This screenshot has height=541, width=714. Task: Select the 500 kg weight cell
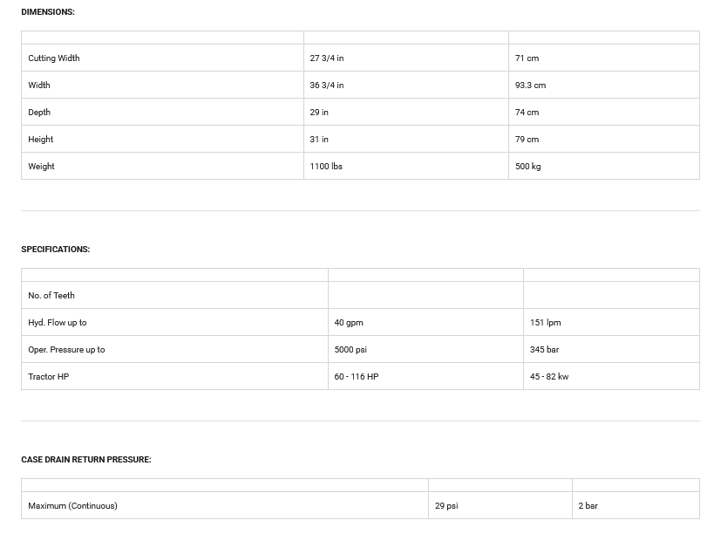[527, 167]
